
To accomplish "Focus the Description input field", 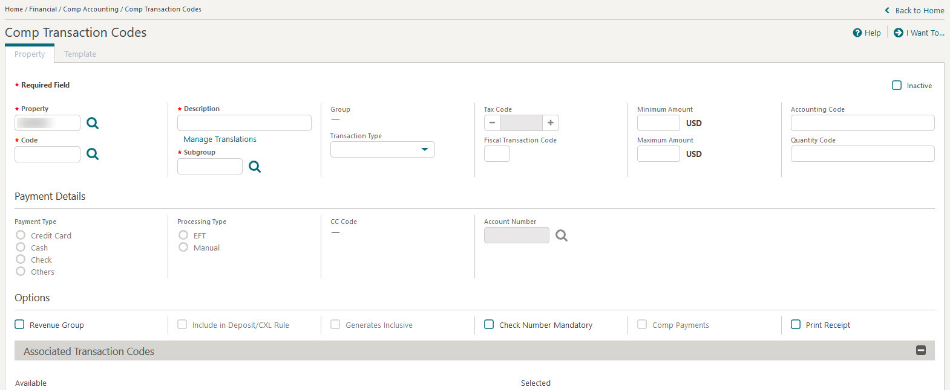I will (x=244, y=123).
